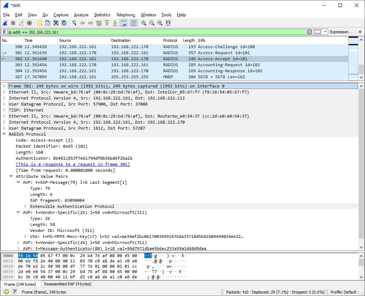Collapse the RADIUS Protocol section
Image resolution: width=365 pixels, height=296 pixels.
[x=4, y=134]
